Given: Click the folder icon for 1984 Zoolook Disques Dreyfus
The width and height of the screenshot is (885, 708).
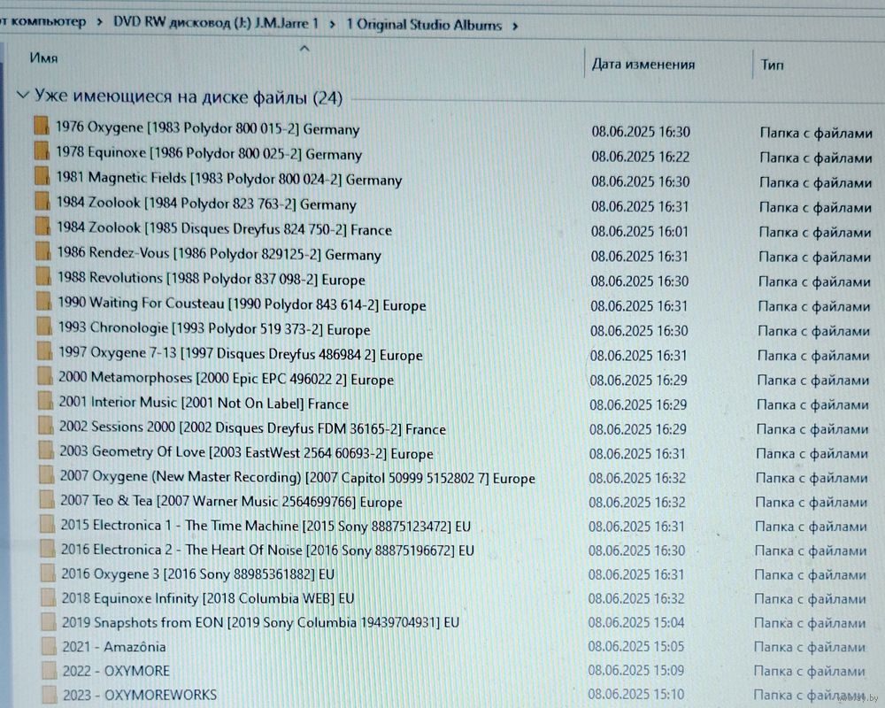Looking at the screenshot, I should 42,226.
